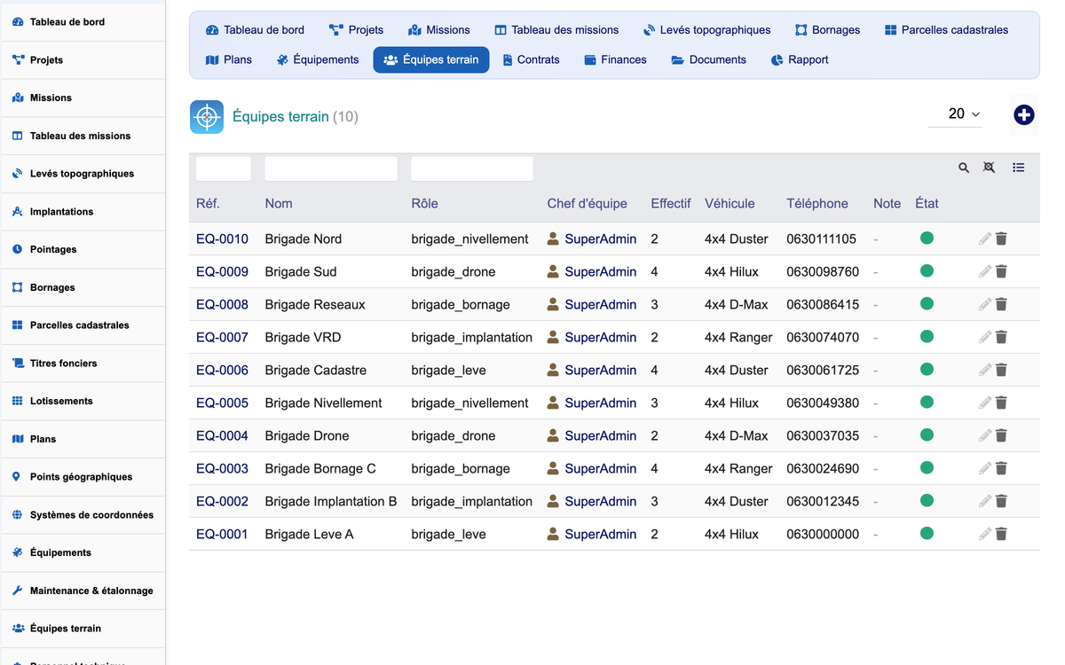Viewport: 1065px width, 665px height.
Task: Delete Brigade Nord with its trash icon
Action: (x=1001, y=239)
